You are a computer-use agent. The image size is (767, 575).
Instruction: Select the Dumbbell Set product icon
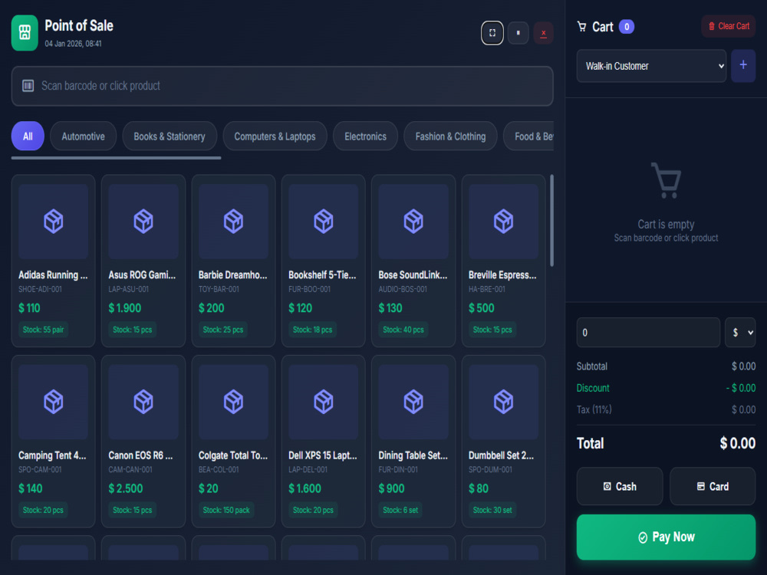click(x=503, y=402)
